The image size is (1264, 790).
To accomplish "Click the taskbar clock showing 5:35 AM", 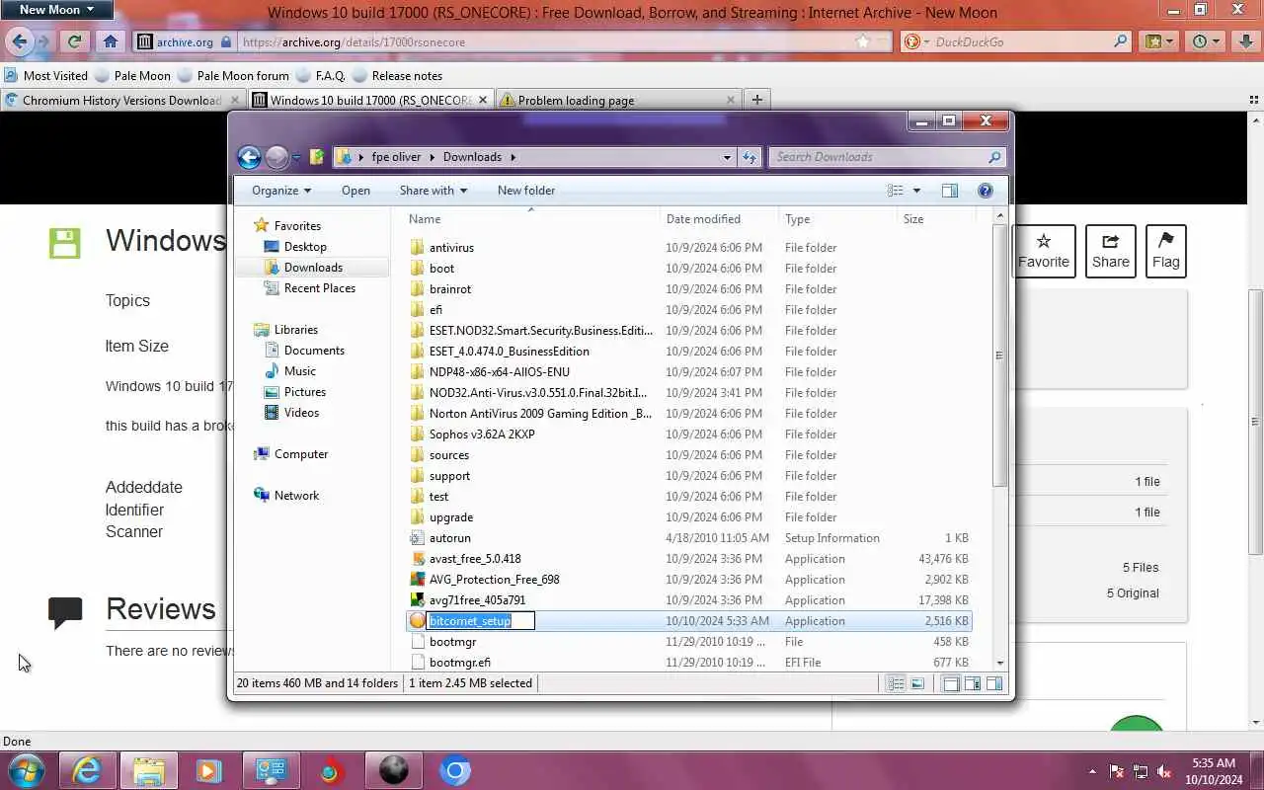I will (1214, 771).
